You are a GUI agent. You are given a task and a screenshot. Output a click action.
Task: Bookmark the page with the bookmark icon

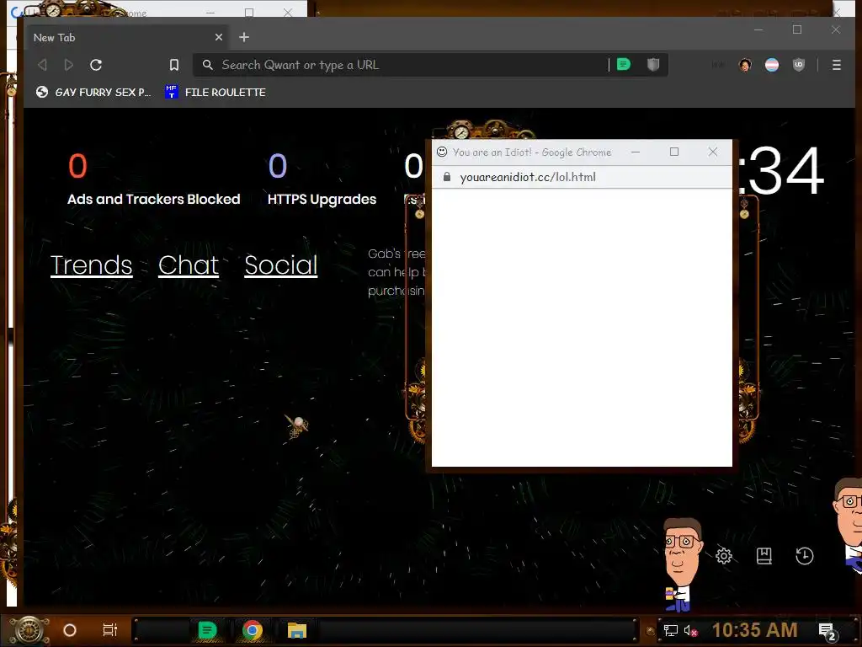tap(173, 65)
